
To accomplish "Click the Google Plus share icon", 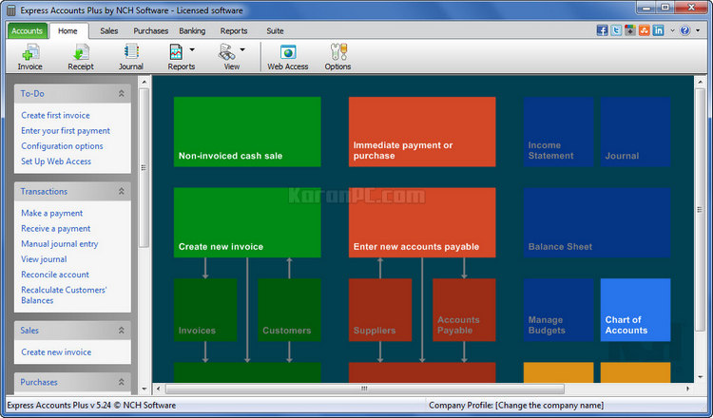I will pos(630,30).
